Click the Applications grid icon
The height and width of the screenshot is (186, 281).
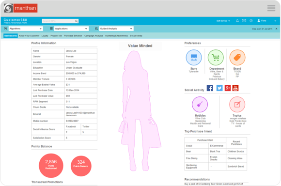[x=51, y=29]
